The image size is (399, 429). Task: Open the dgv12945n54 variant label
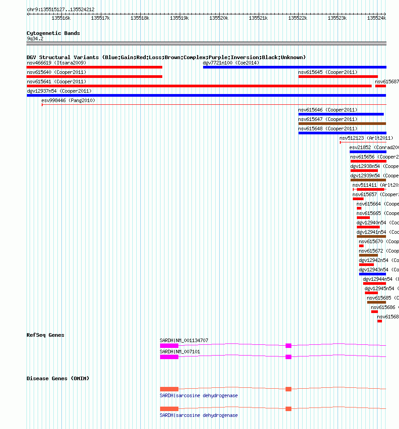[382, 288]
